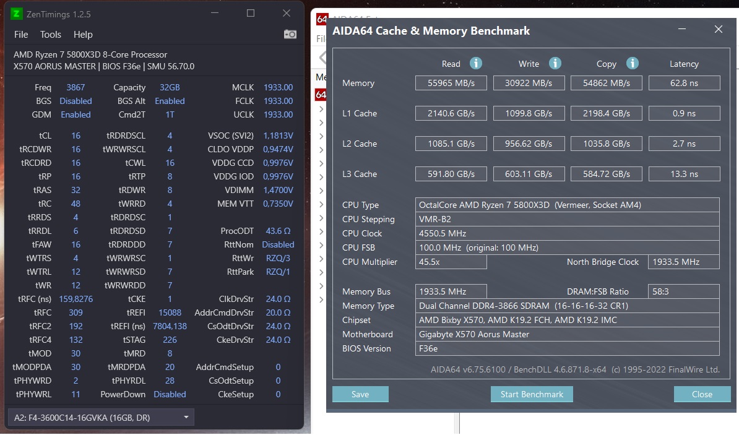This screenshot has width=739, height=435.
Task: Click the RttPark value RZQ/1
Action: coord(278,272)
